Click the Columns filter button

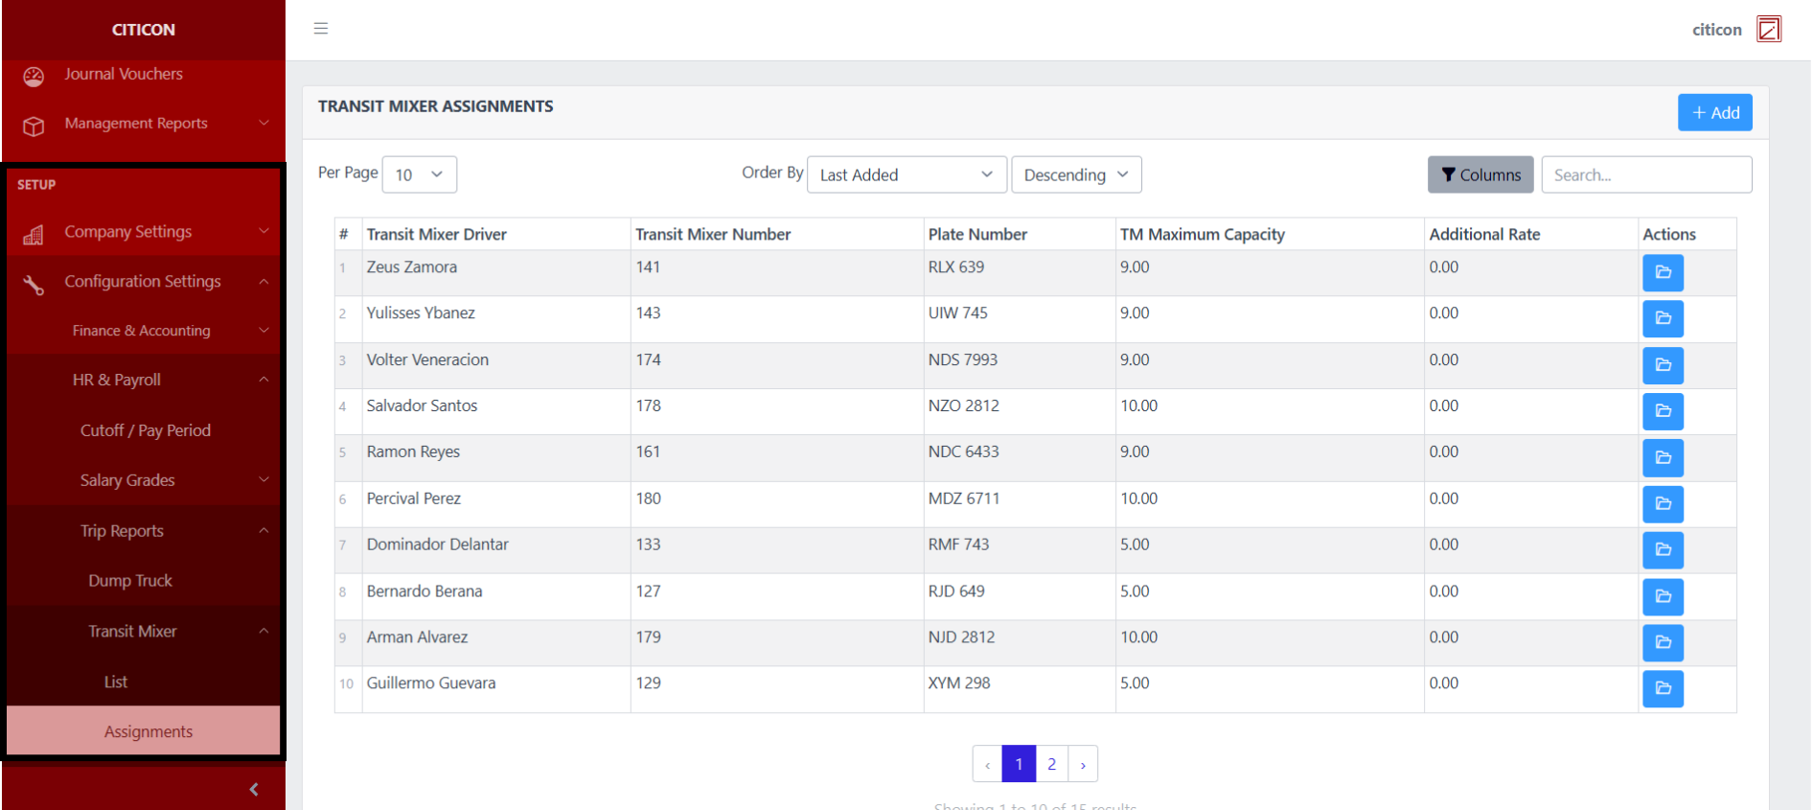click(1480, 174)
